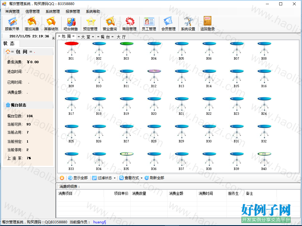The height and width of the screenshot is (226, 302).
Task: Click the ￥0.00 minimum charge value
Action: (33, 62)
